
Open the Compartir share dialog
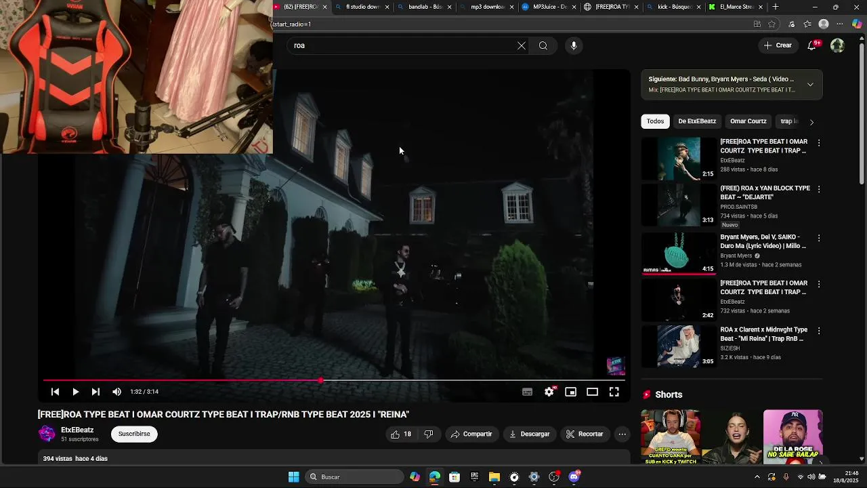(471, 434)
